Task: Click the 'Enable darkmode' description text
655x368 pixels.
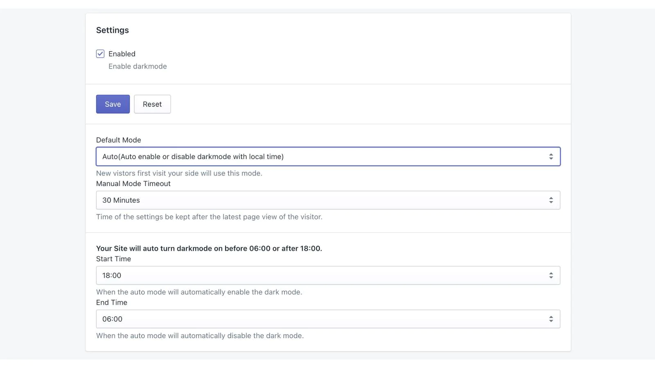Action: [x=138, y=66]
